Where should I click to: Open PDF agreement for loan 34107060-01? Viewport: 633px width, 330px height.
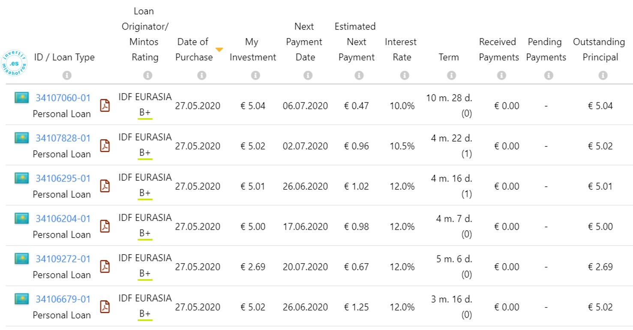coord(105,106)
